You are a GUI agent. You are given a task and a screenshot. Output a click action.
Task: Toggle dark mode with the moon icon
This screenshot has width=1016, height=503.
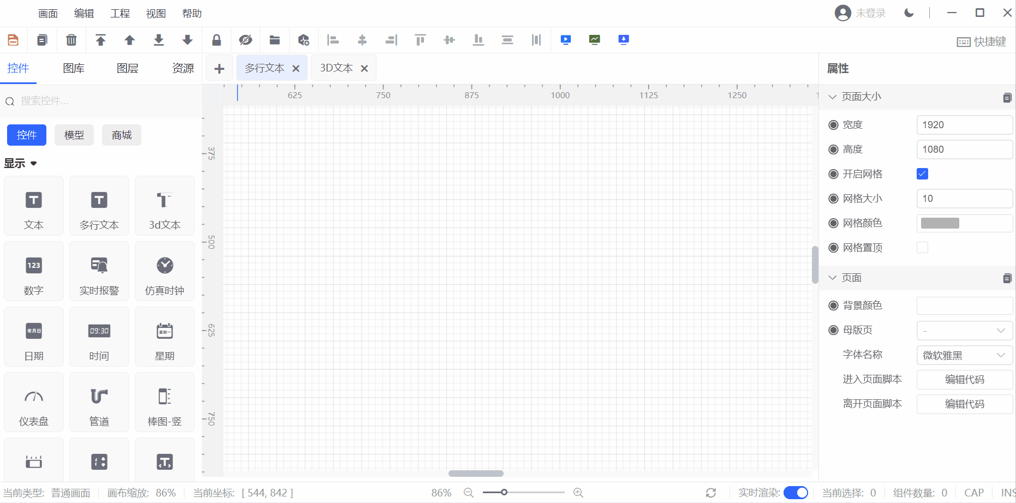click(909, 13)
